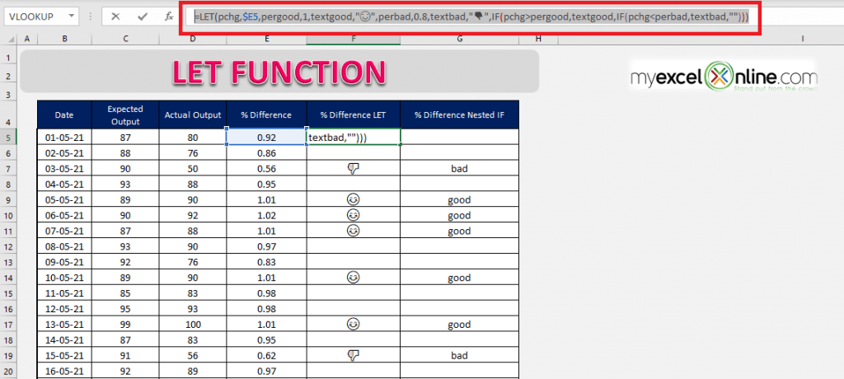Click the Cancel (X) formula button
This screenshot has height=379, width=844.
point(115,16)
